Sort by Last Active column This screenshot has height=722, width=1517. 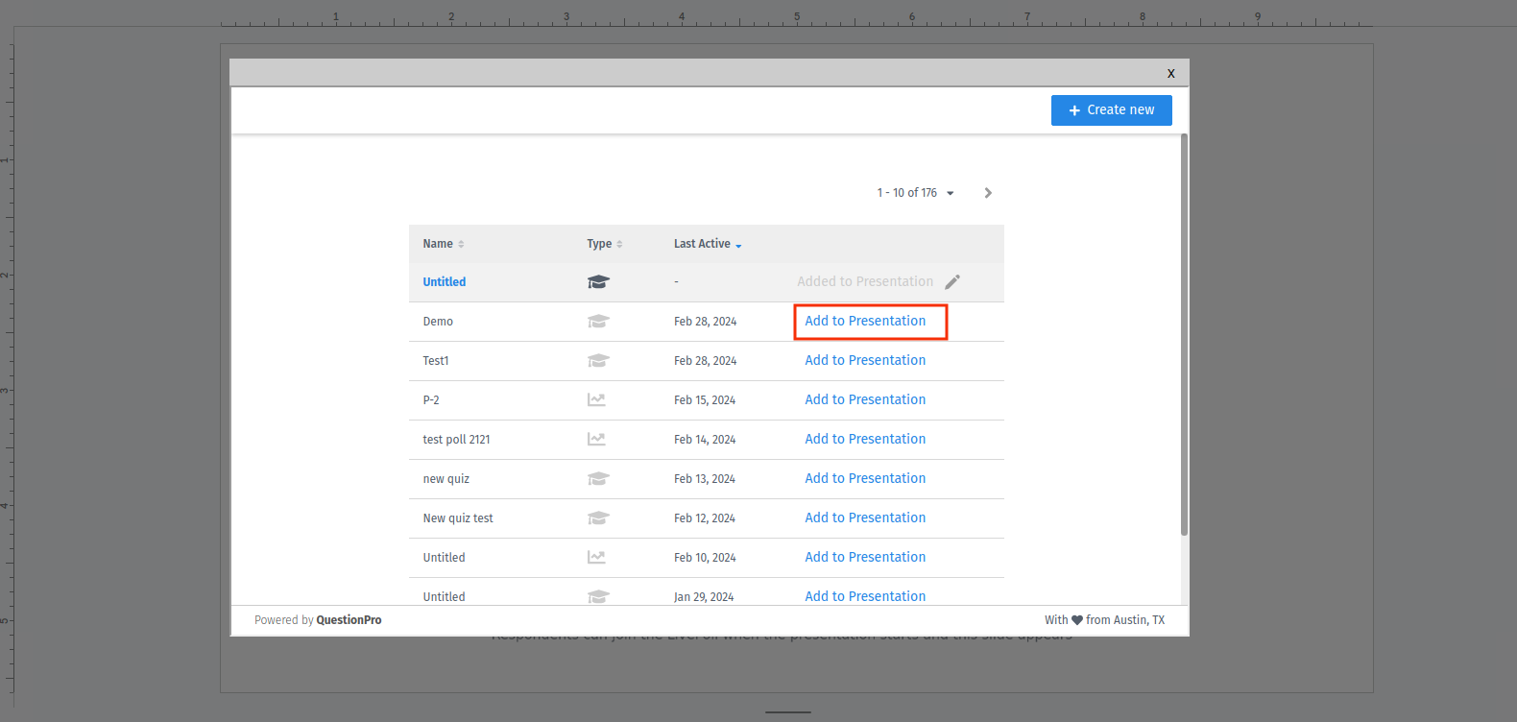click(707, 244)
